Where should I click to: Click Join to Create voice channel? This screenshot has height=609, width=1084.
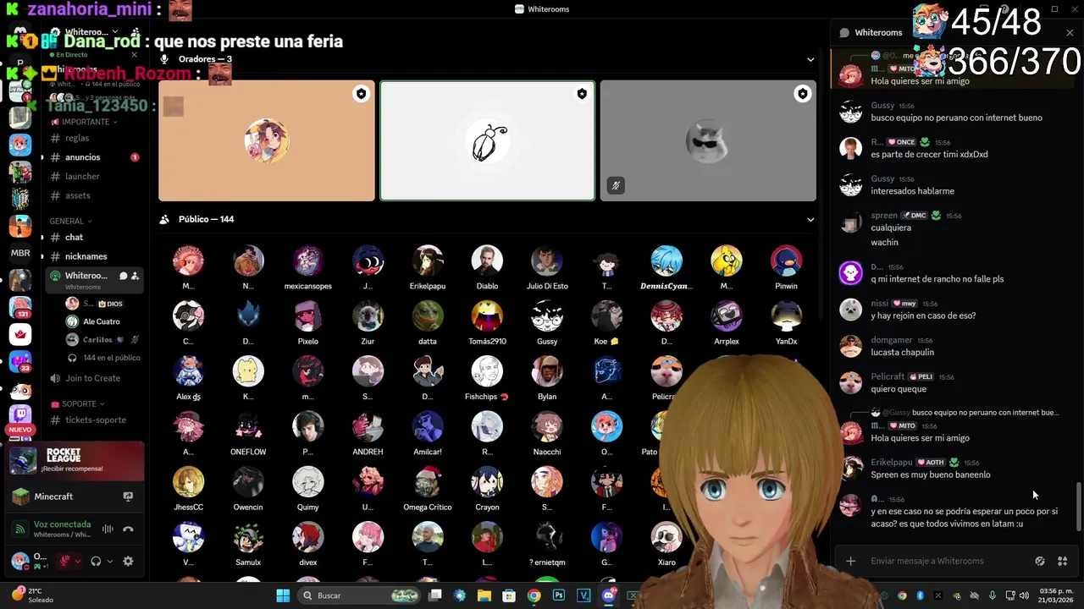tap(93, 378)
